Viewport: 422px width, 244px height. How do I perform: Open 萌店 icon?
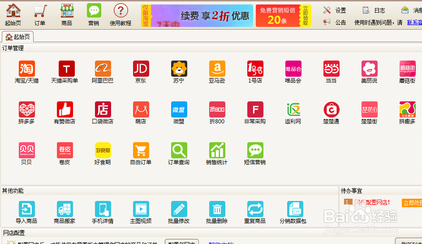click(x=141, y=113)
